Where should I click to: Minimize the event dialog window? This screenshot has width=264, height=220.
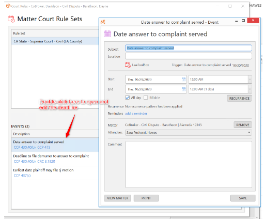[236, 21]
